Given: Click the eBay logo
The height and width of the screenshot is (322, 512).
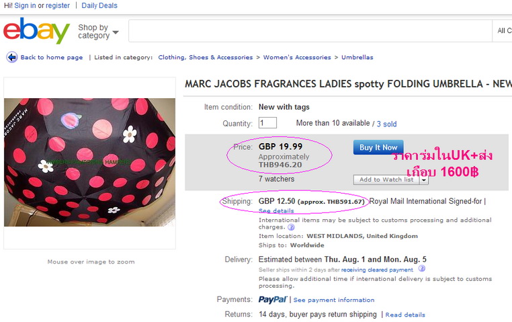Looking at the screenshot, I should click(x=36, y=31).
